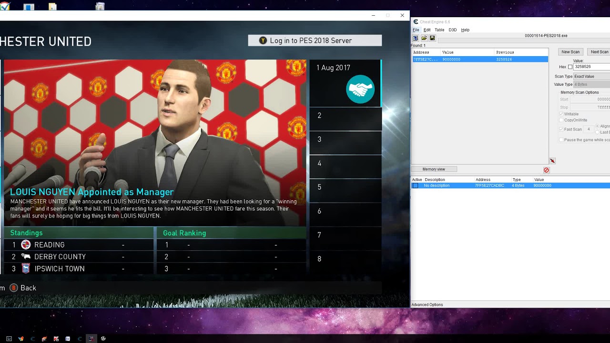The width and height of the screenshot is (610, 343).
Task: Click the handshake icon on the 1 Aug 2017 entry
Action: click(x=360, y=89)
